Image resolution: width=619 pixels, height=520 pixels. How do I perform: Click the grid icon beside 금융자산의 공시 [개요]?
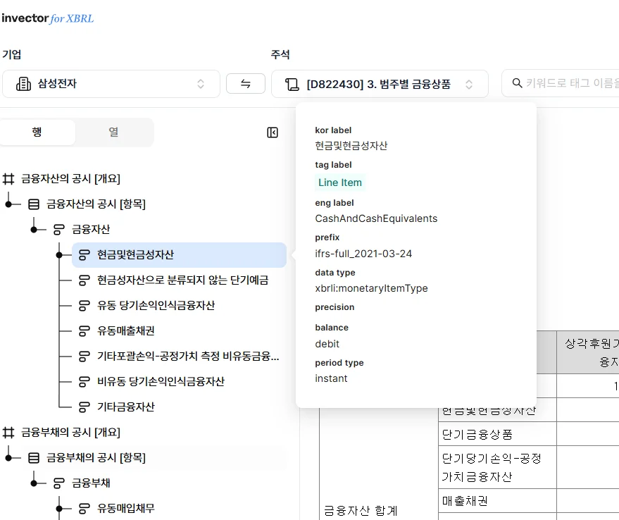pyautogui.click(x=8, y=179)
